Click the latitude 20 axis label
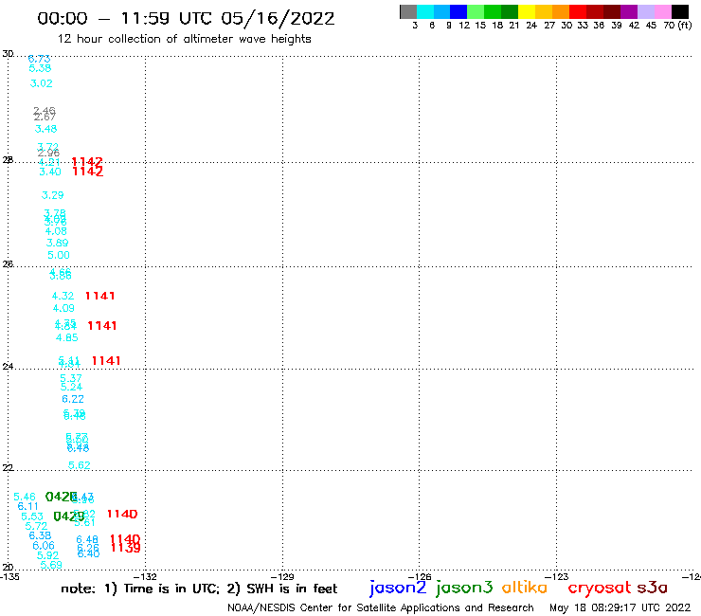 [x=8, y=568]
